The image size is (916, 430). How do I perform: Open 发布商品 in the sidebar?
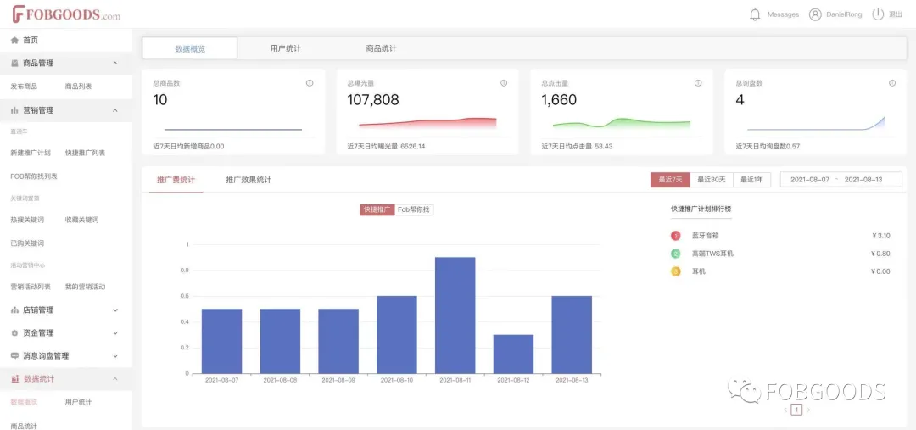[24, 87]
